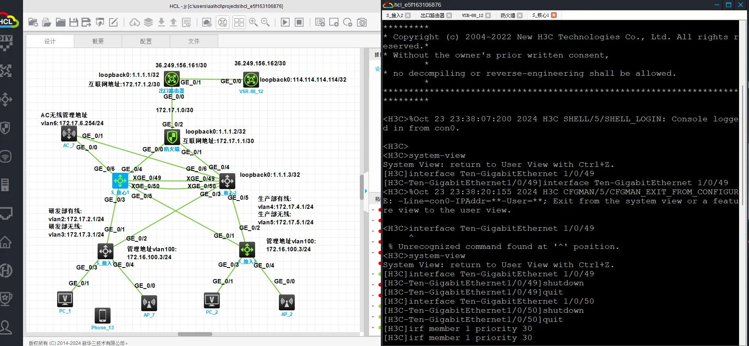Switch to the 概要 tab
The image size is (749, 346).
(98, 41)
